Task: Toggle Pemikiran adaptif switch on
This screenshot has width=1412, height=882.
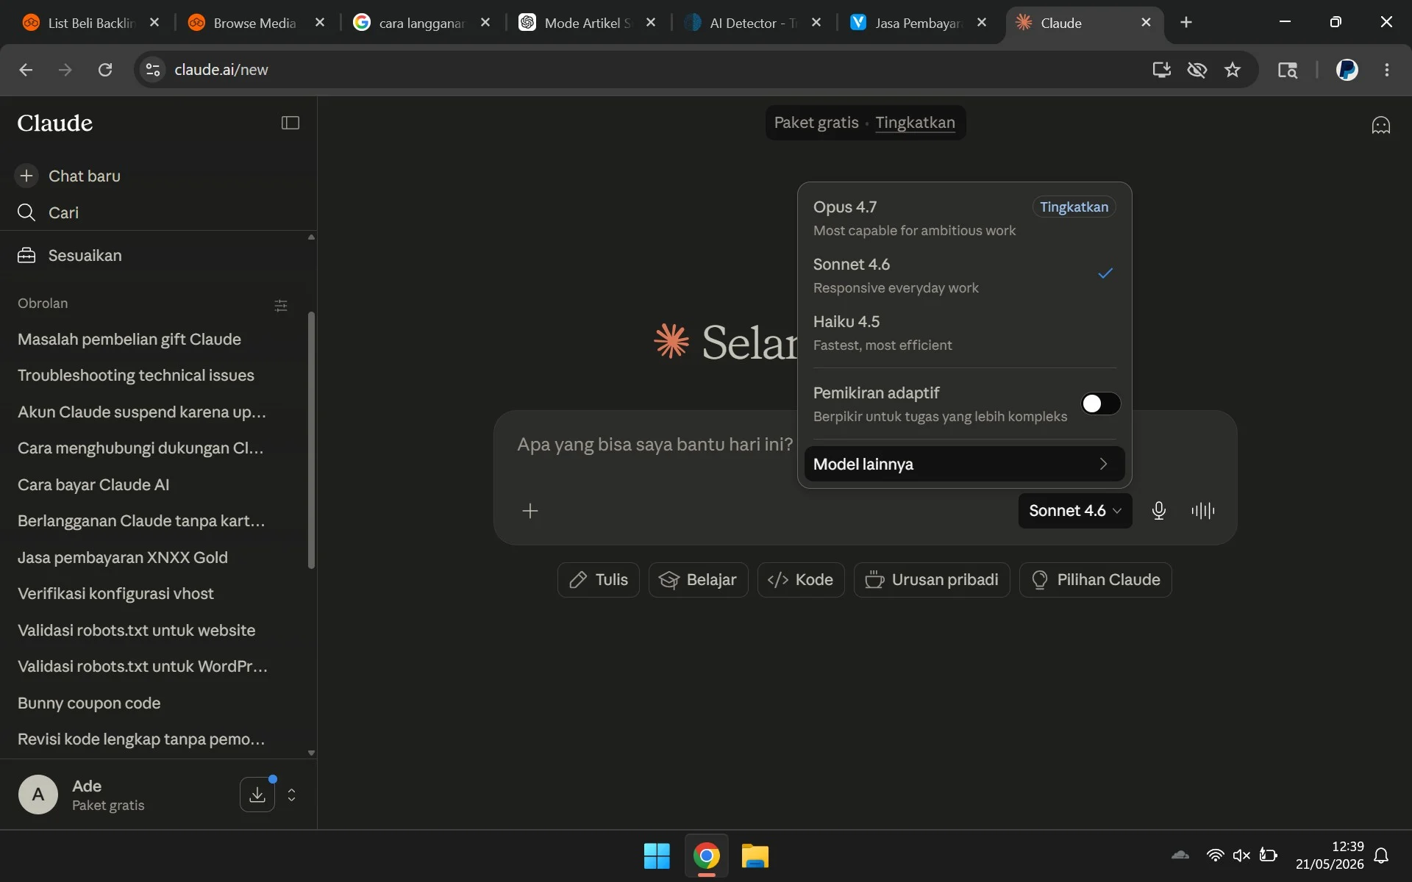Action: click(x=1100, y=404)
